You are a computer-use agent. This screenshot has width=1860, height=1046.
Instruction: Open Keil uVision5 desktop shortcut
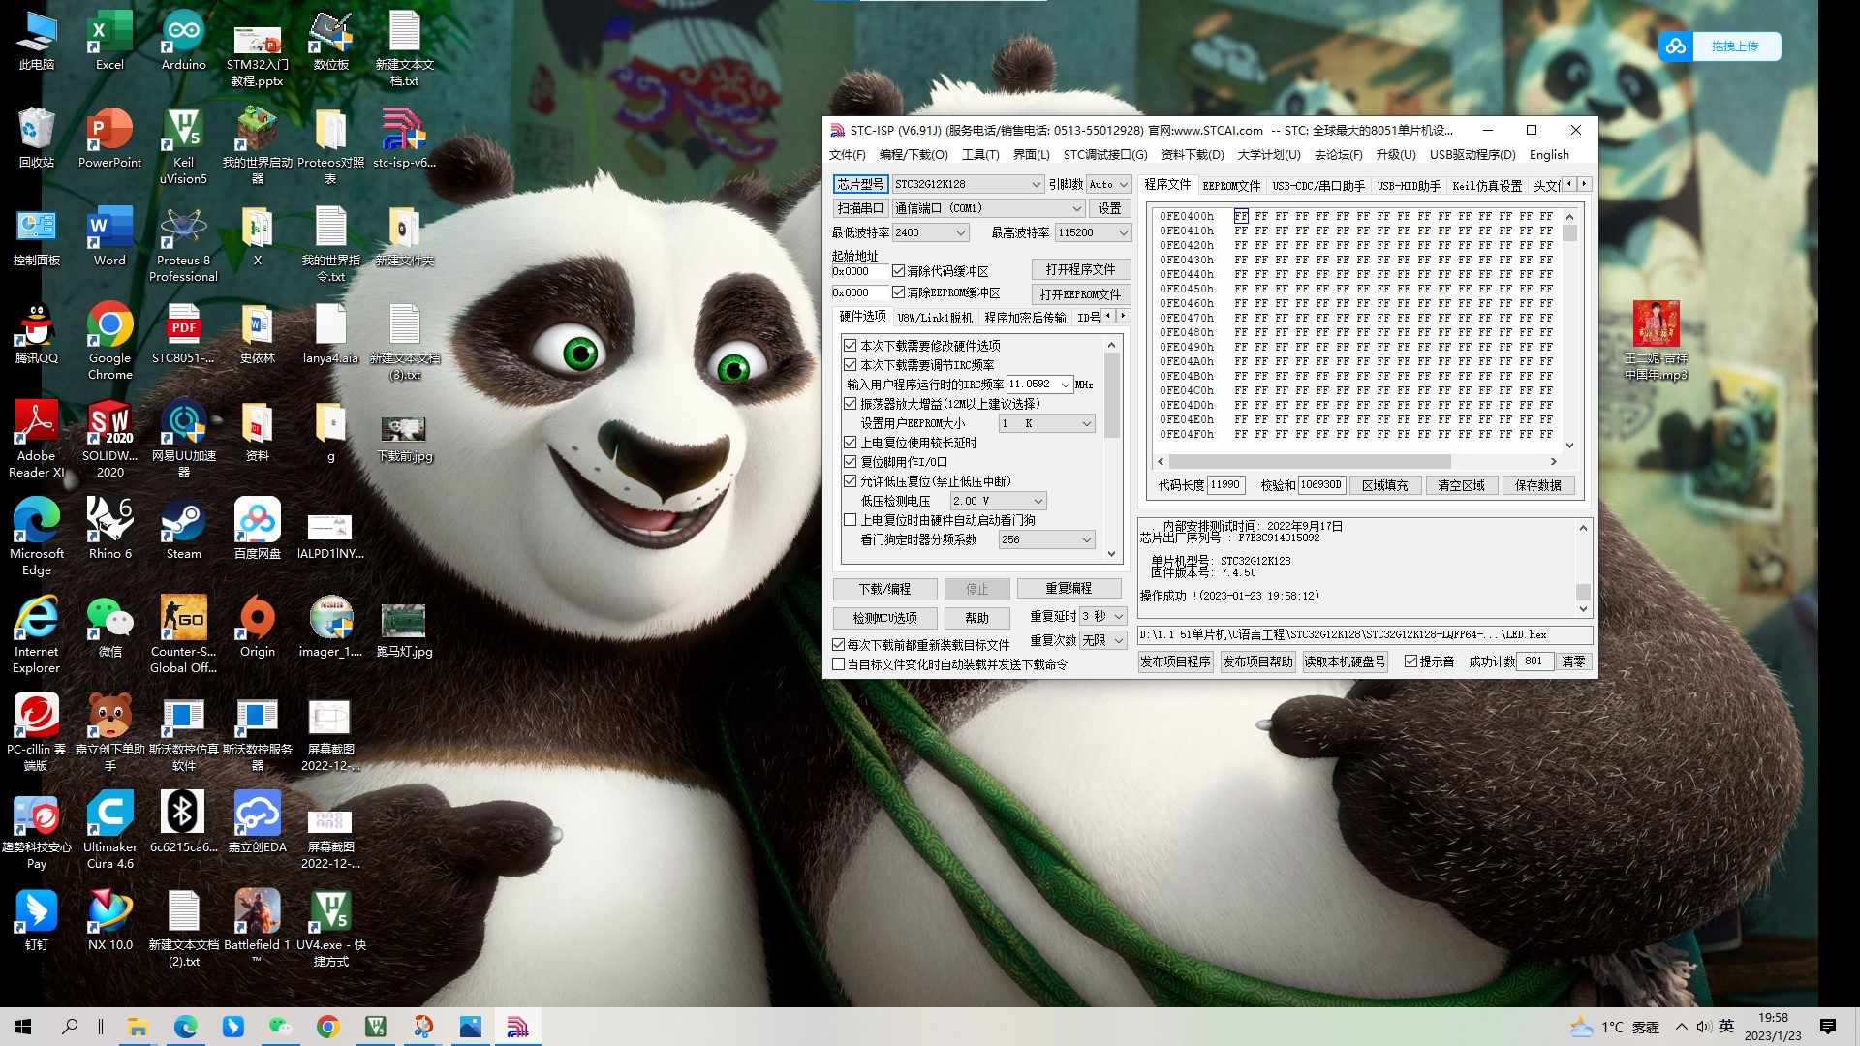pos(183,145)
